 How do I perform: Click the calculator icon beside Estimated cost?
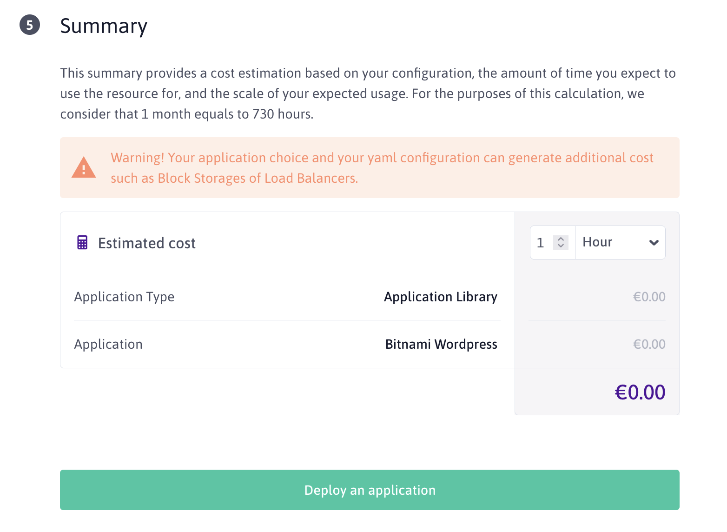coord(82,243)
